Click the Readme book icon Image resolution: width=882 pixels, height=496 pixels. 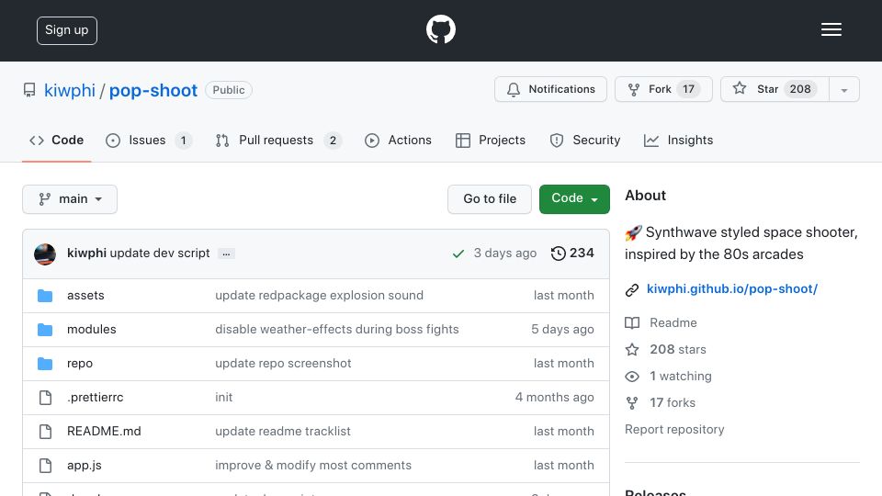click(x=632, y=322)
